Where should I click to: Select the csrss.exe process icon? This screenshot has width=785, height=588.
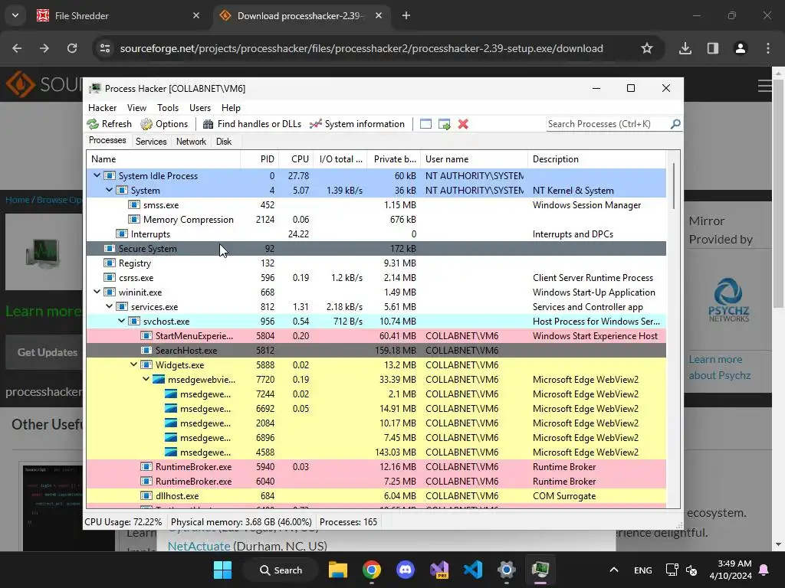point(109,277)
